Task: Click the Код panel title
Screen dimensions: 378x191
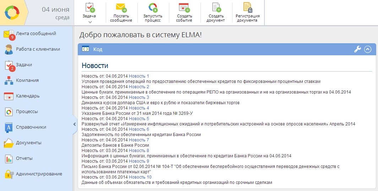Action: (98, 49)
